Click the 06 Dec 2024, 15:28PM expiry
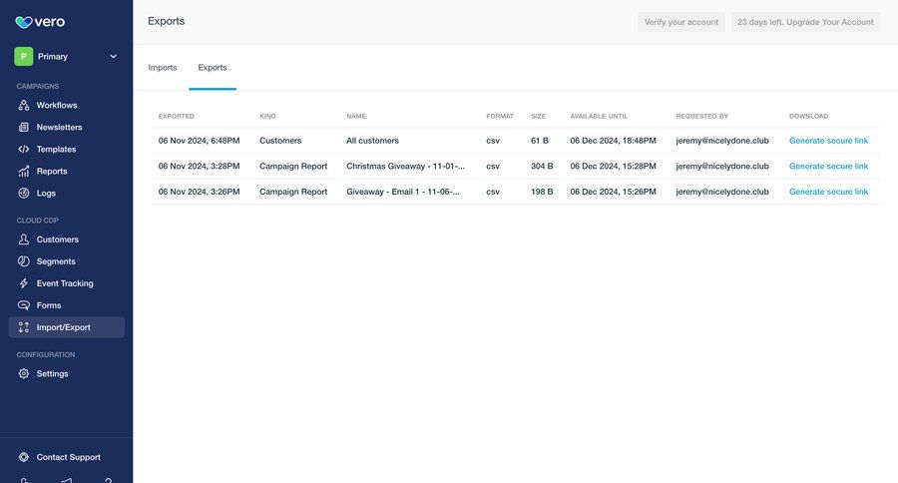898x483 pixels. (614, 167)
